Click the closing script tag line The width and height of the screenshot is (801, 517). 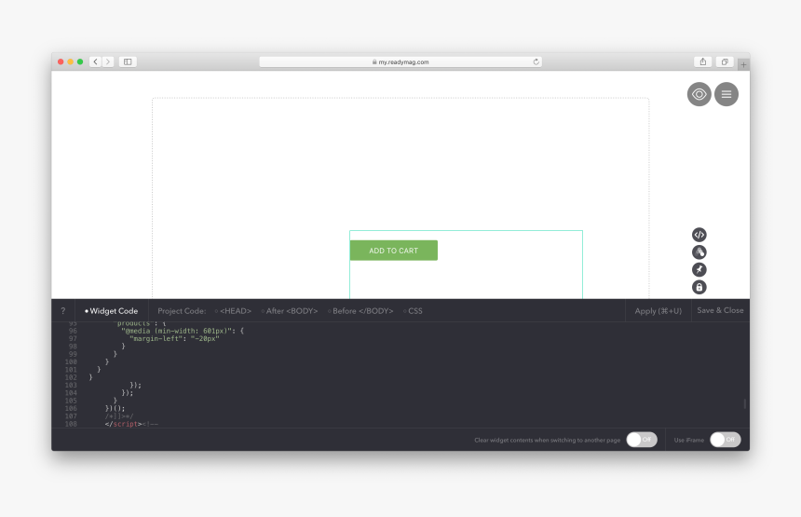pos(131,424)
